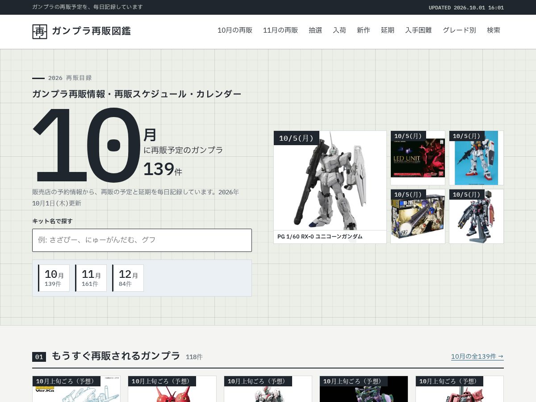Open the LED UNIT box thumbnail

(x=418, y=158)
